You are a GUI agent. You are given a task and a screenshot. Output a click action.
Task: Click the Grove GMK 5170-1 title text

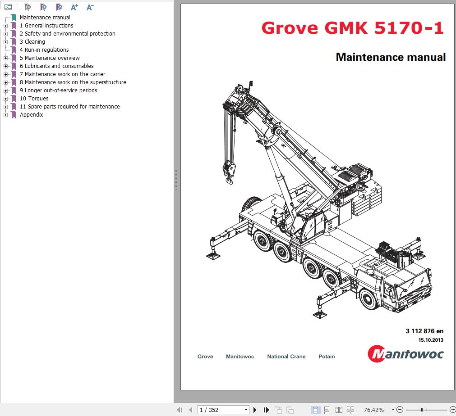click(352, 28)
